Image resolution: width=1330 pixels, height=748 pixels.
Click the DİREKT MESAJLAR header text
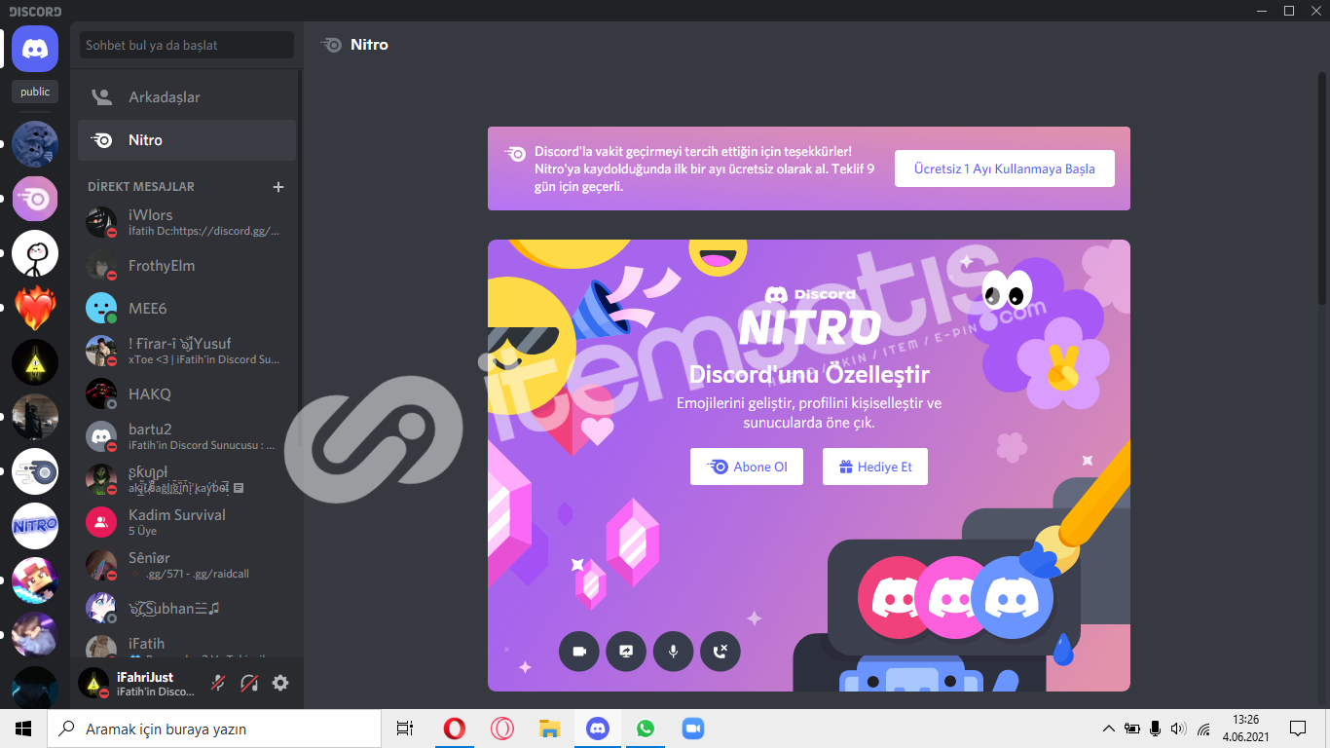click(x=141, y=186)
